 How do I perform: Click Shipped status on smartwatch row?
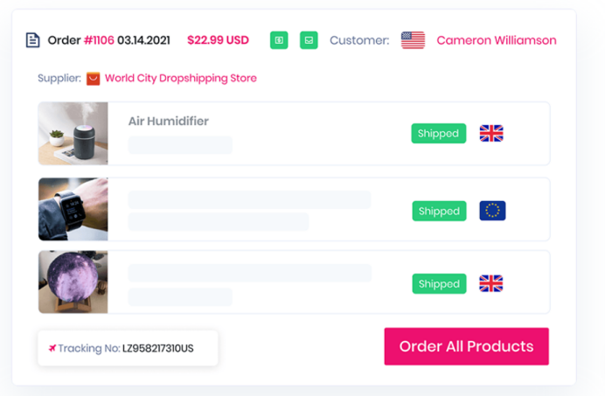point(439,212)
